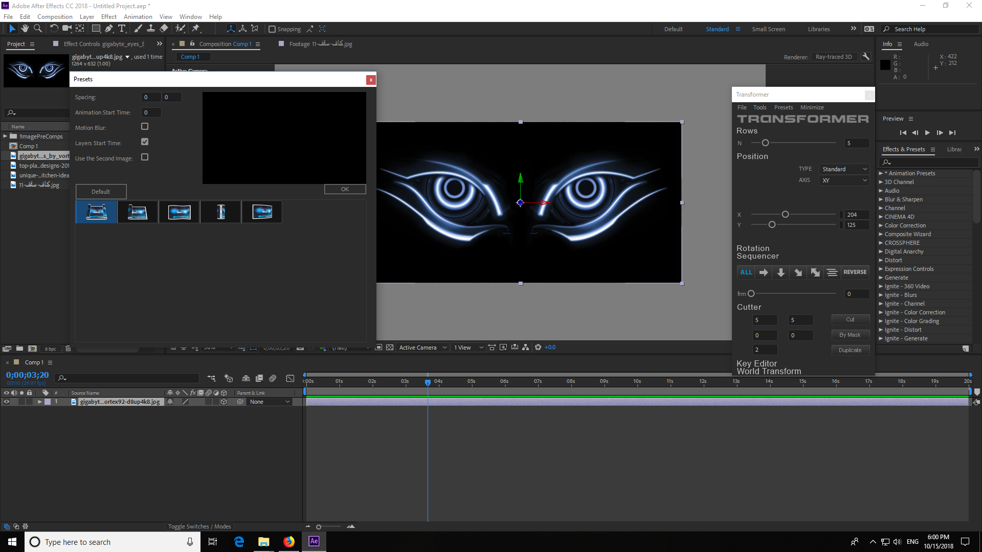Viewport: 982px width, 552px height.
Task: Click Sequencer down arrow direction
Action: coord(781,272)
